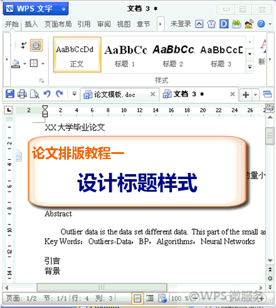The height and width of the screenshot is (308, 276).
Task: Switch to page layout view in status bar
Action: (x=137, y=298)
